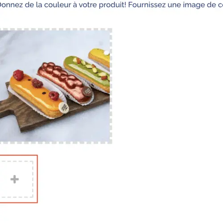Screen dimensions: 223x223
Task: Click the yellow eclair at the photo edge
Action: (99, 58)
